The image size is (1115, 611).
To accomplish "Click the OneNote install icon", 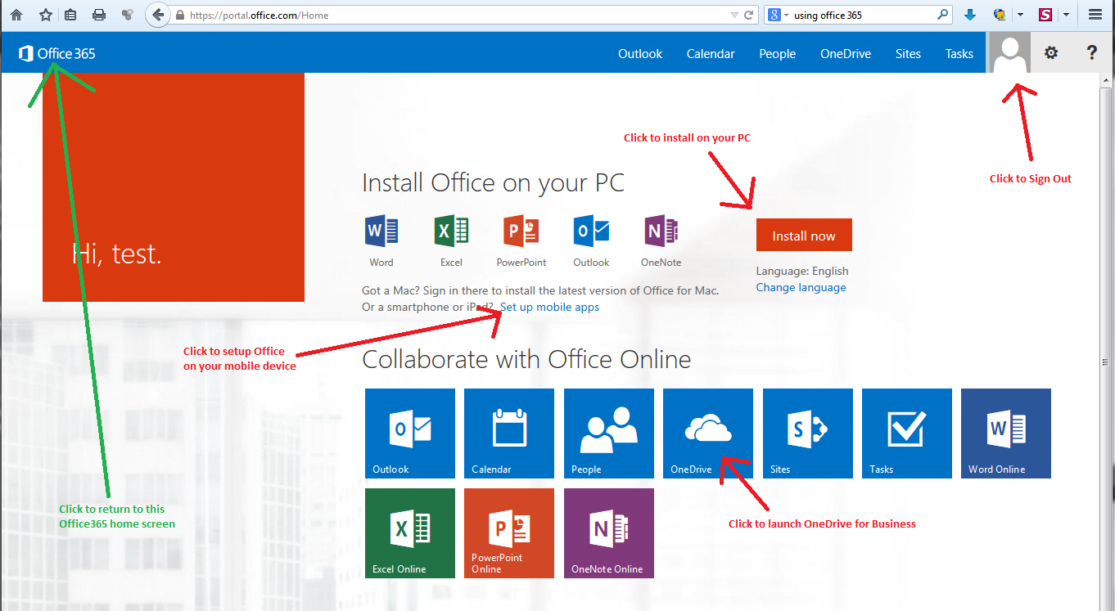I will 661,231.
